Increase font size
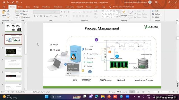This screenshot has height=100, width=179. pos(62,12)
